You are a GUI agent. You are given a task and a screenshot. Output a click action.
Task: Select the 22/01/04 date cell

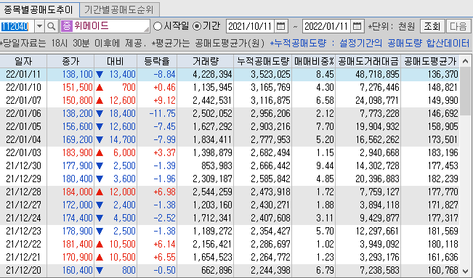(23, 139)
